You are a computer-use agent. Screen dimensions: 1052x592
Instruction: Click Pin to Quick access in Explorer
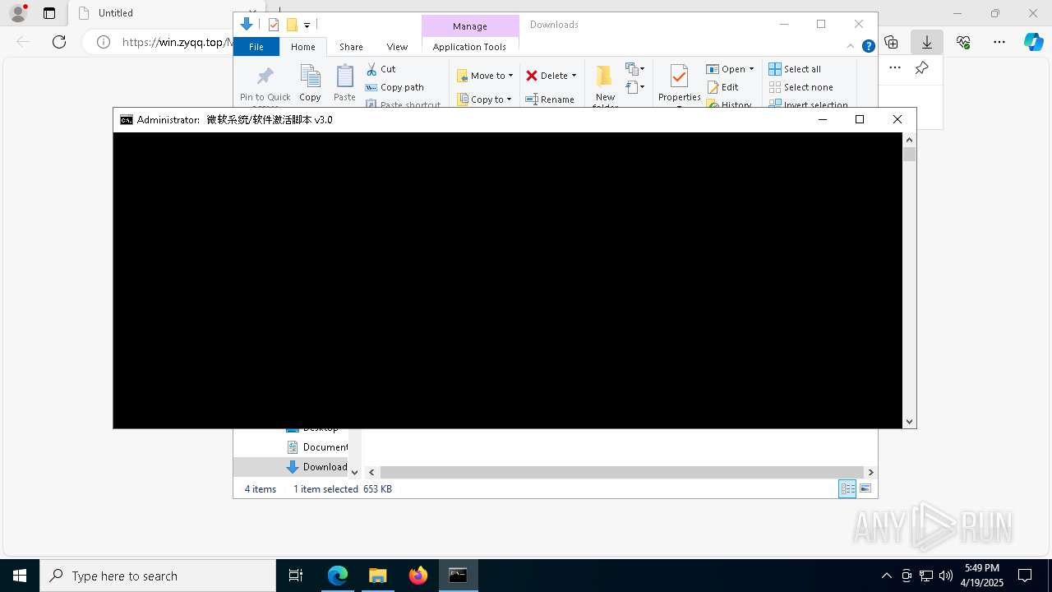tap(265, 85)
